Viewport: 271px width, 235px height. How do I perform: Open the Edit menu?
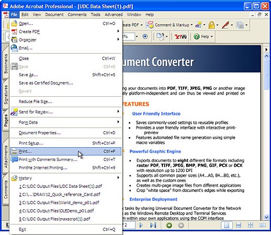coord(25,15)
